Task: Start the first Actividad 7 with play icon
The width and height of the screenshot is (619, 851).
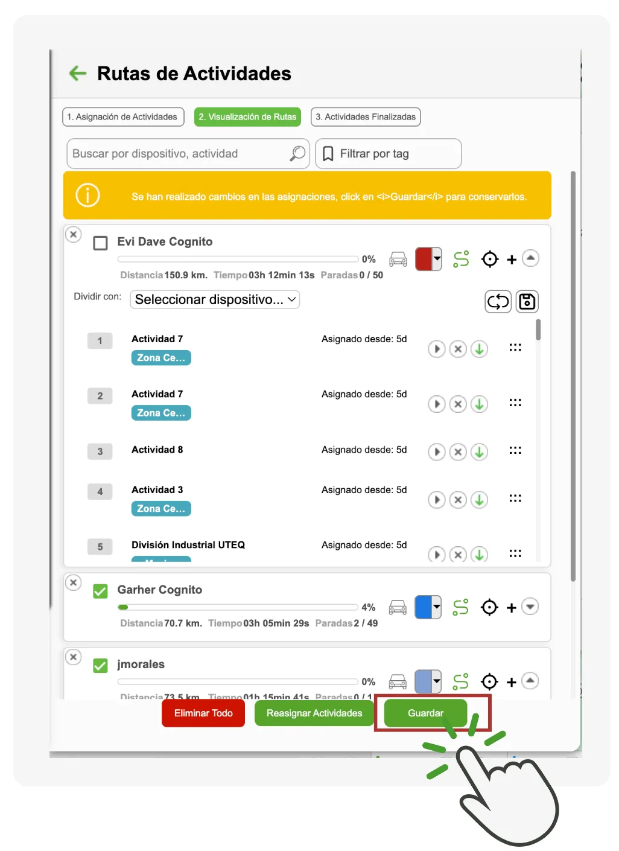Action: pyautogui.click(x=437, y=349)
